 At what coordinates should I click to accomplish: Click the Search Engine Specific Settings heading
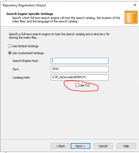coord(30,14)
